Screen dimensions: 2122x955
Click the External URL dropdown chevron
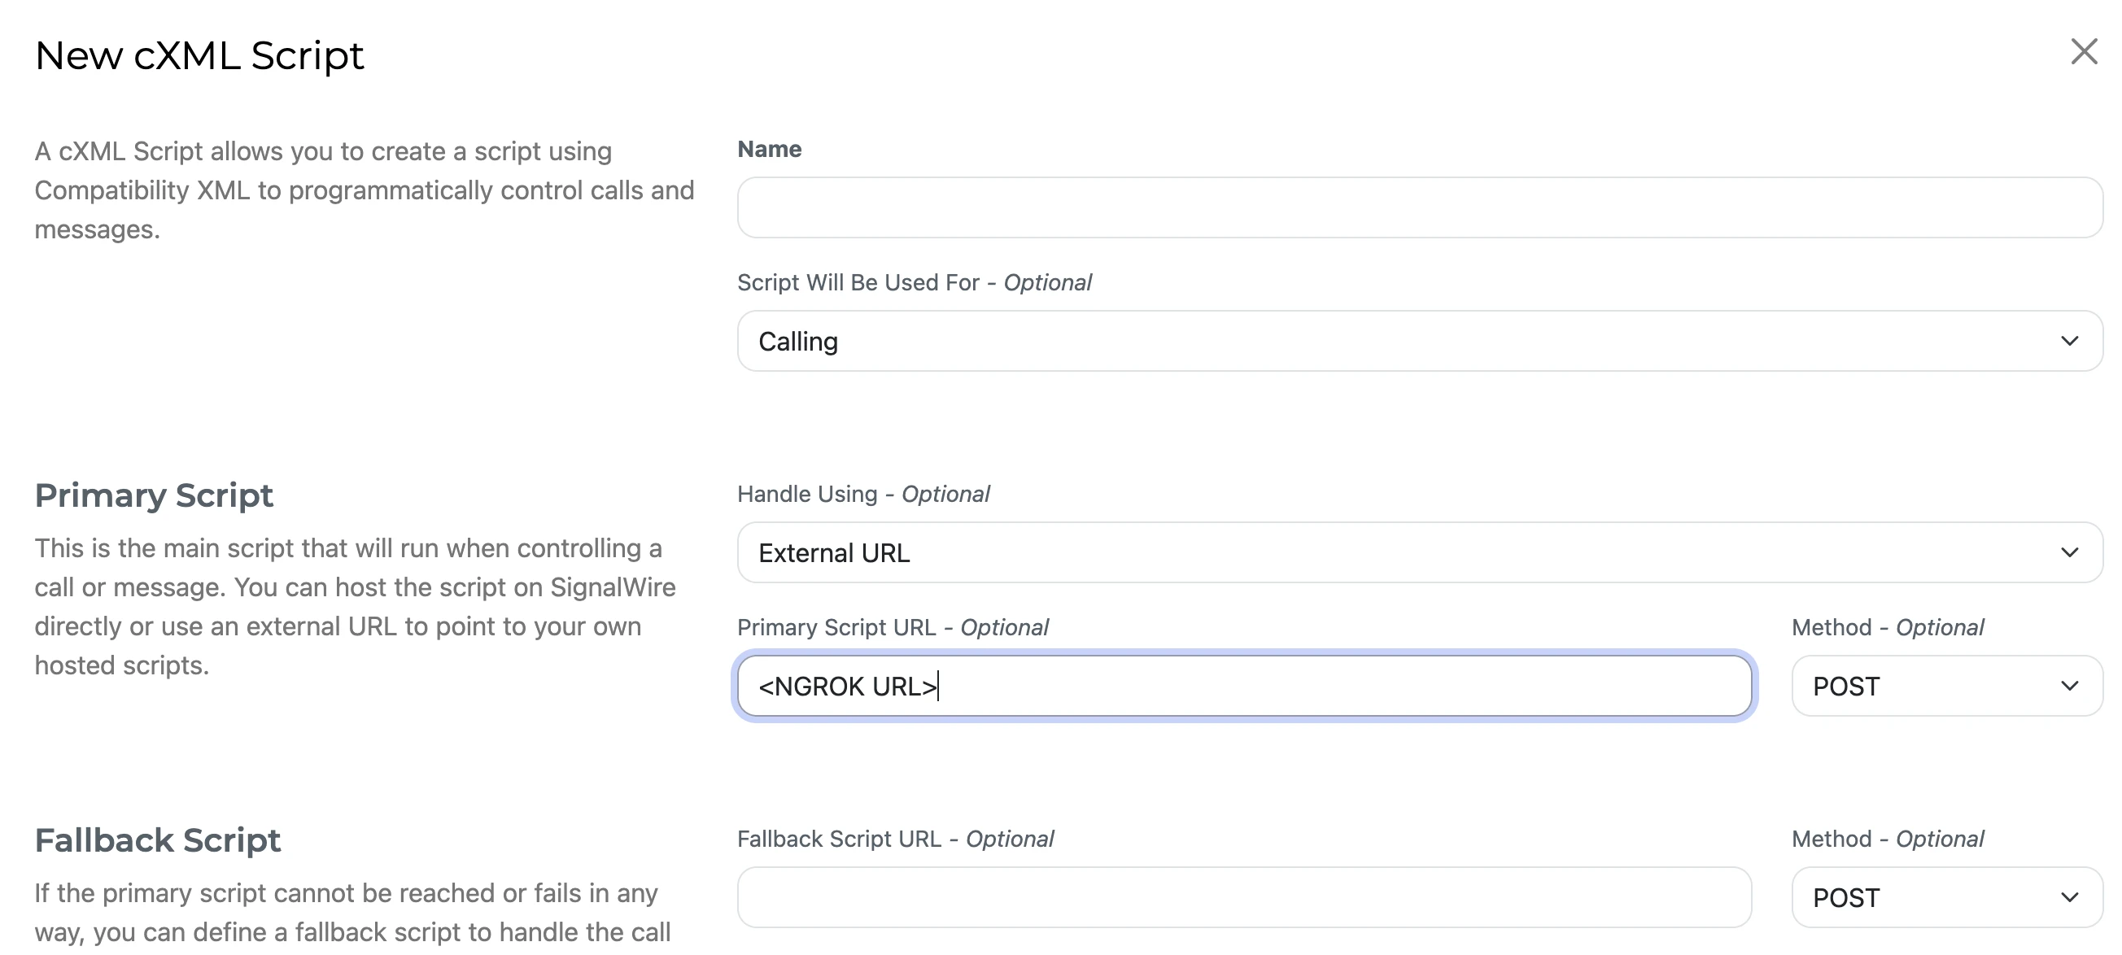(x=2070, y=552)
